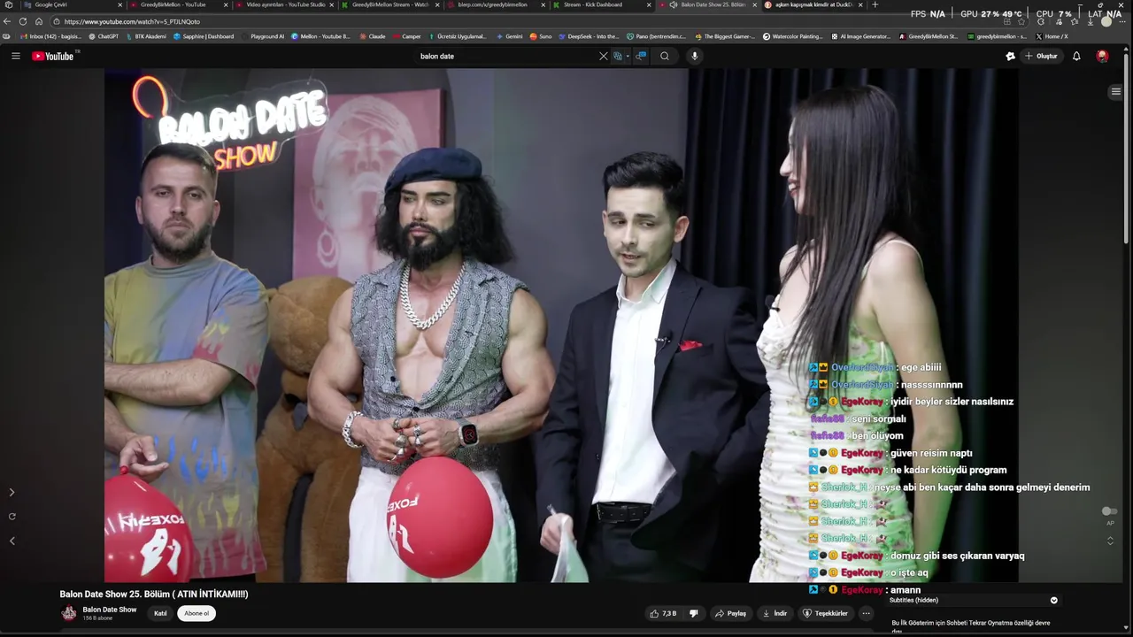Viewport: 1133px width, 637px height.
Task: Click the video player frame
Action: coord(561,326)
